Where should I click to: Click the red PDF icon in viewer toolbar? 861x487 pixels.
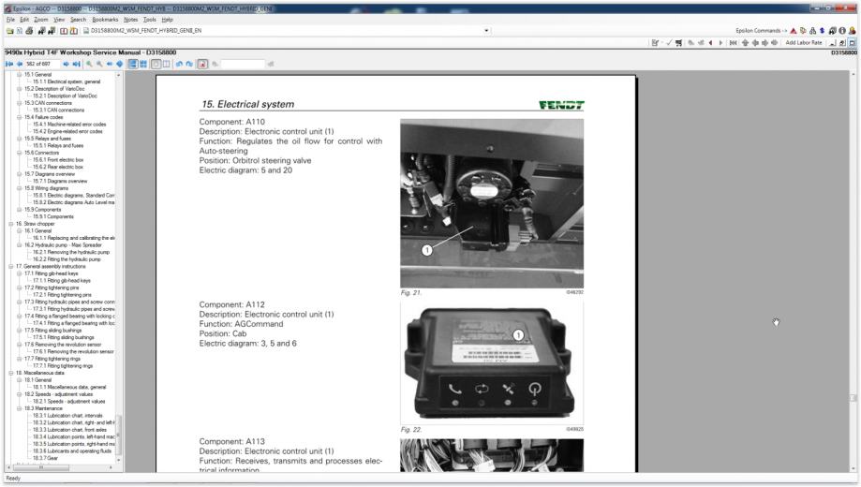(x=202, y=65)
